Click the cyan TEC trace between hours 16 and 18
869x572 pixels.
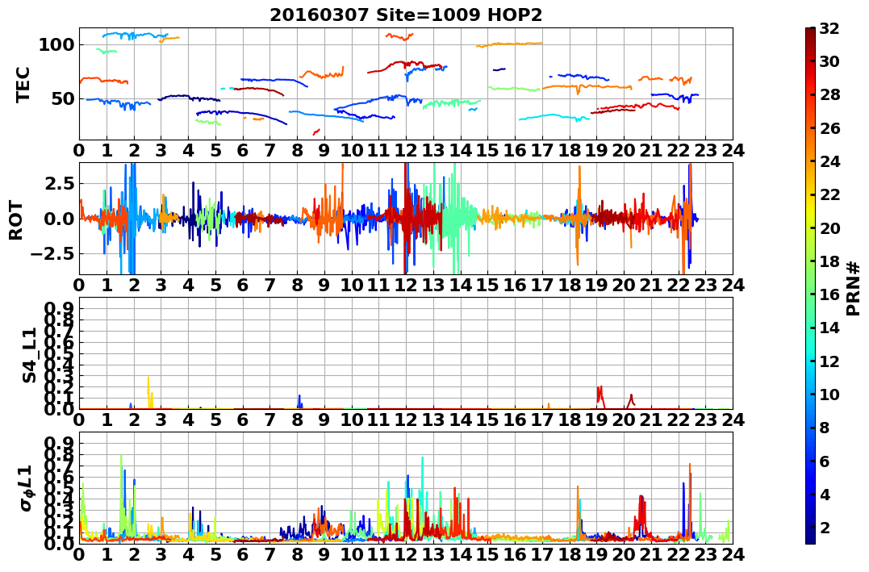pos(554,117)
